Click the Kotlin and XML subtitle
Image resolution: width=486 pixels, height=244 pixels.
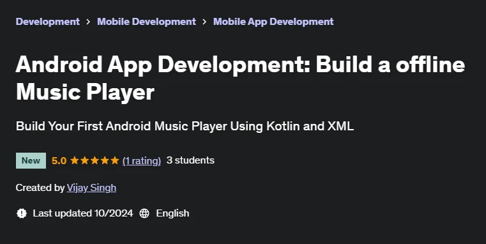[x=185, y=126]
